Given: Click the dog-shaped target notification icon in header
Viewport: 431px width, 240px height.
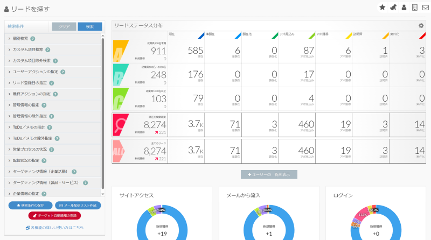Looking at the screenshot, I should (x=393, y=8).
